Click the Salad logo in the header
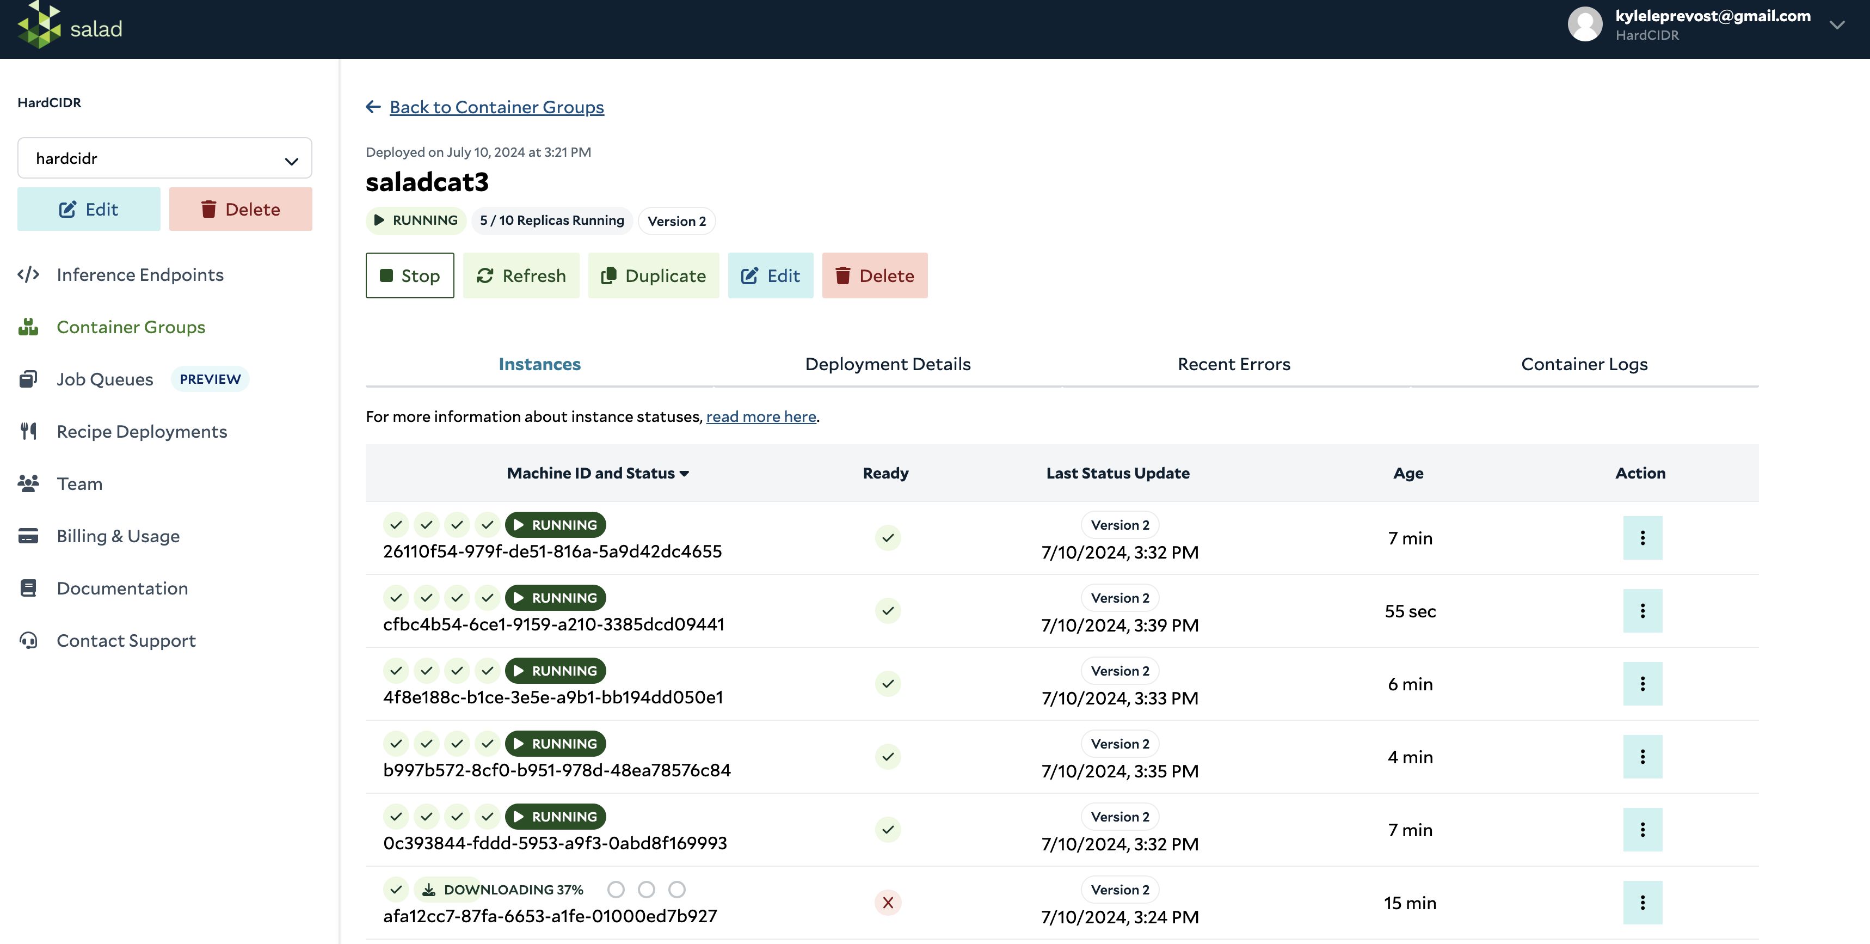 (70, 26)
